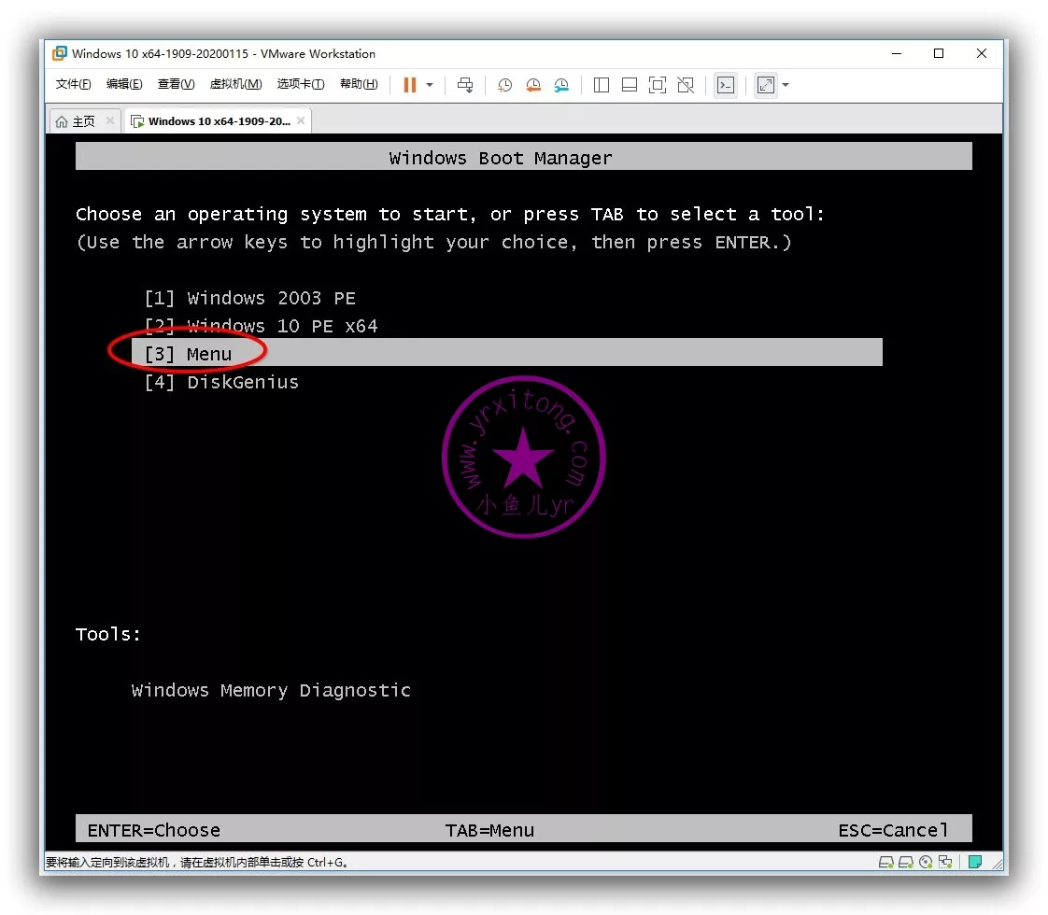Click the revert to snapshot icon

532,85
